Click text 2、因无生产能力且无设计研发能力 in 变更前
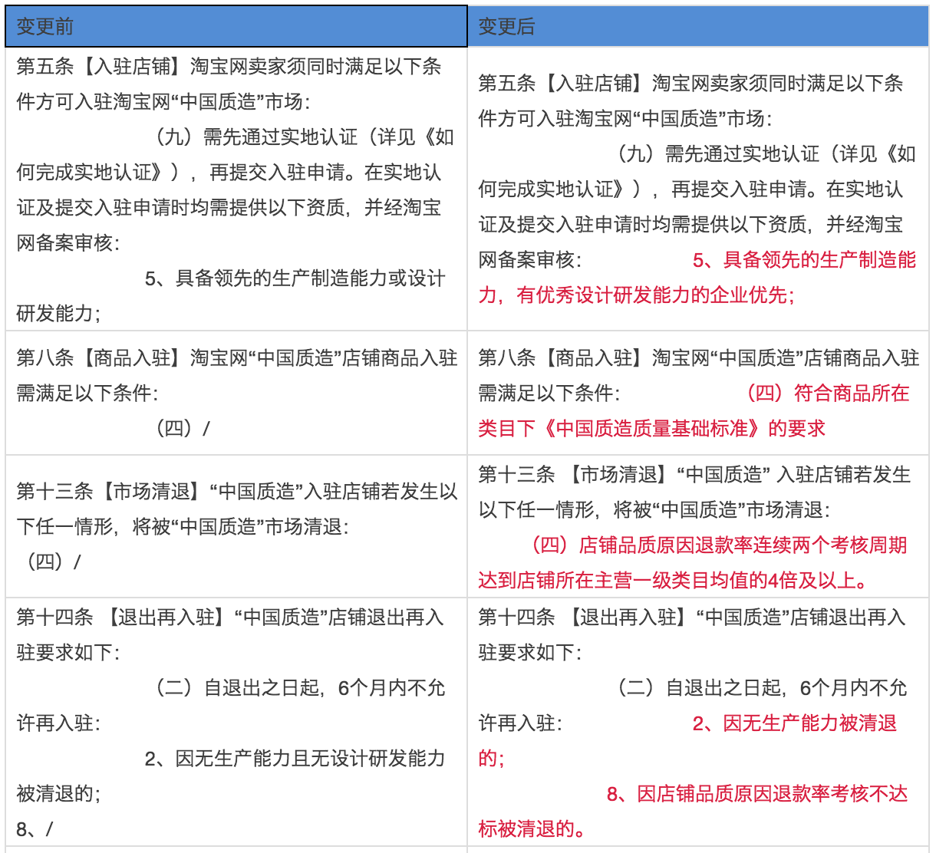936x853 pixels. [295, 759]
